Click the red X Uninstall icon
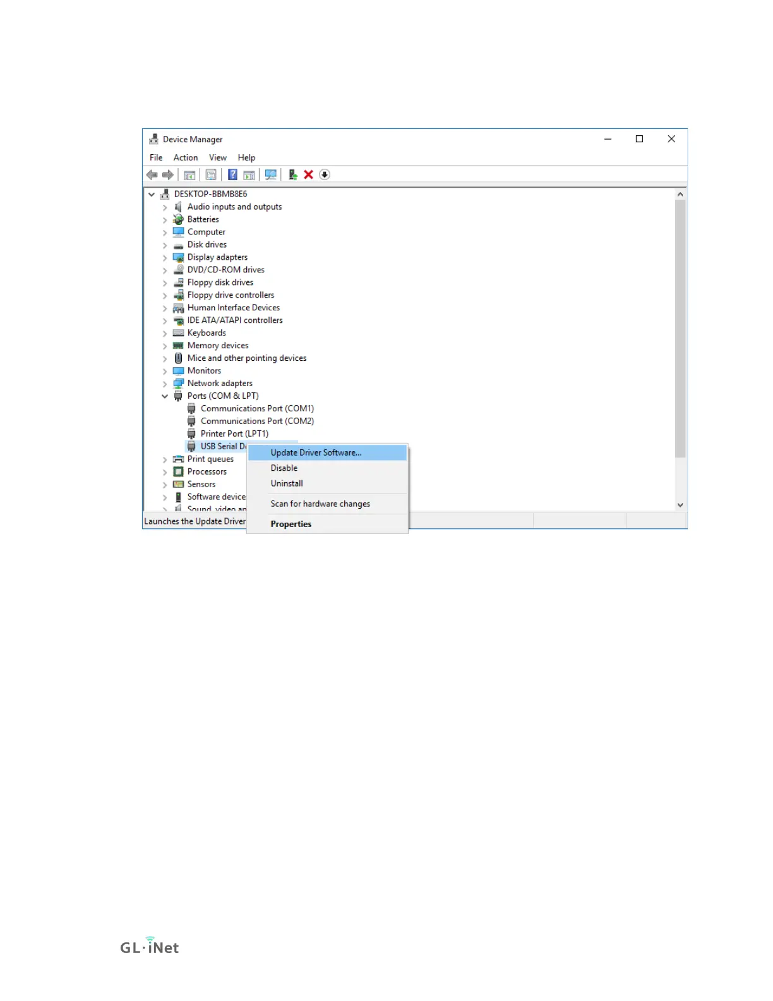This screenshot has height=1001, width=773. tap(309, 175)
